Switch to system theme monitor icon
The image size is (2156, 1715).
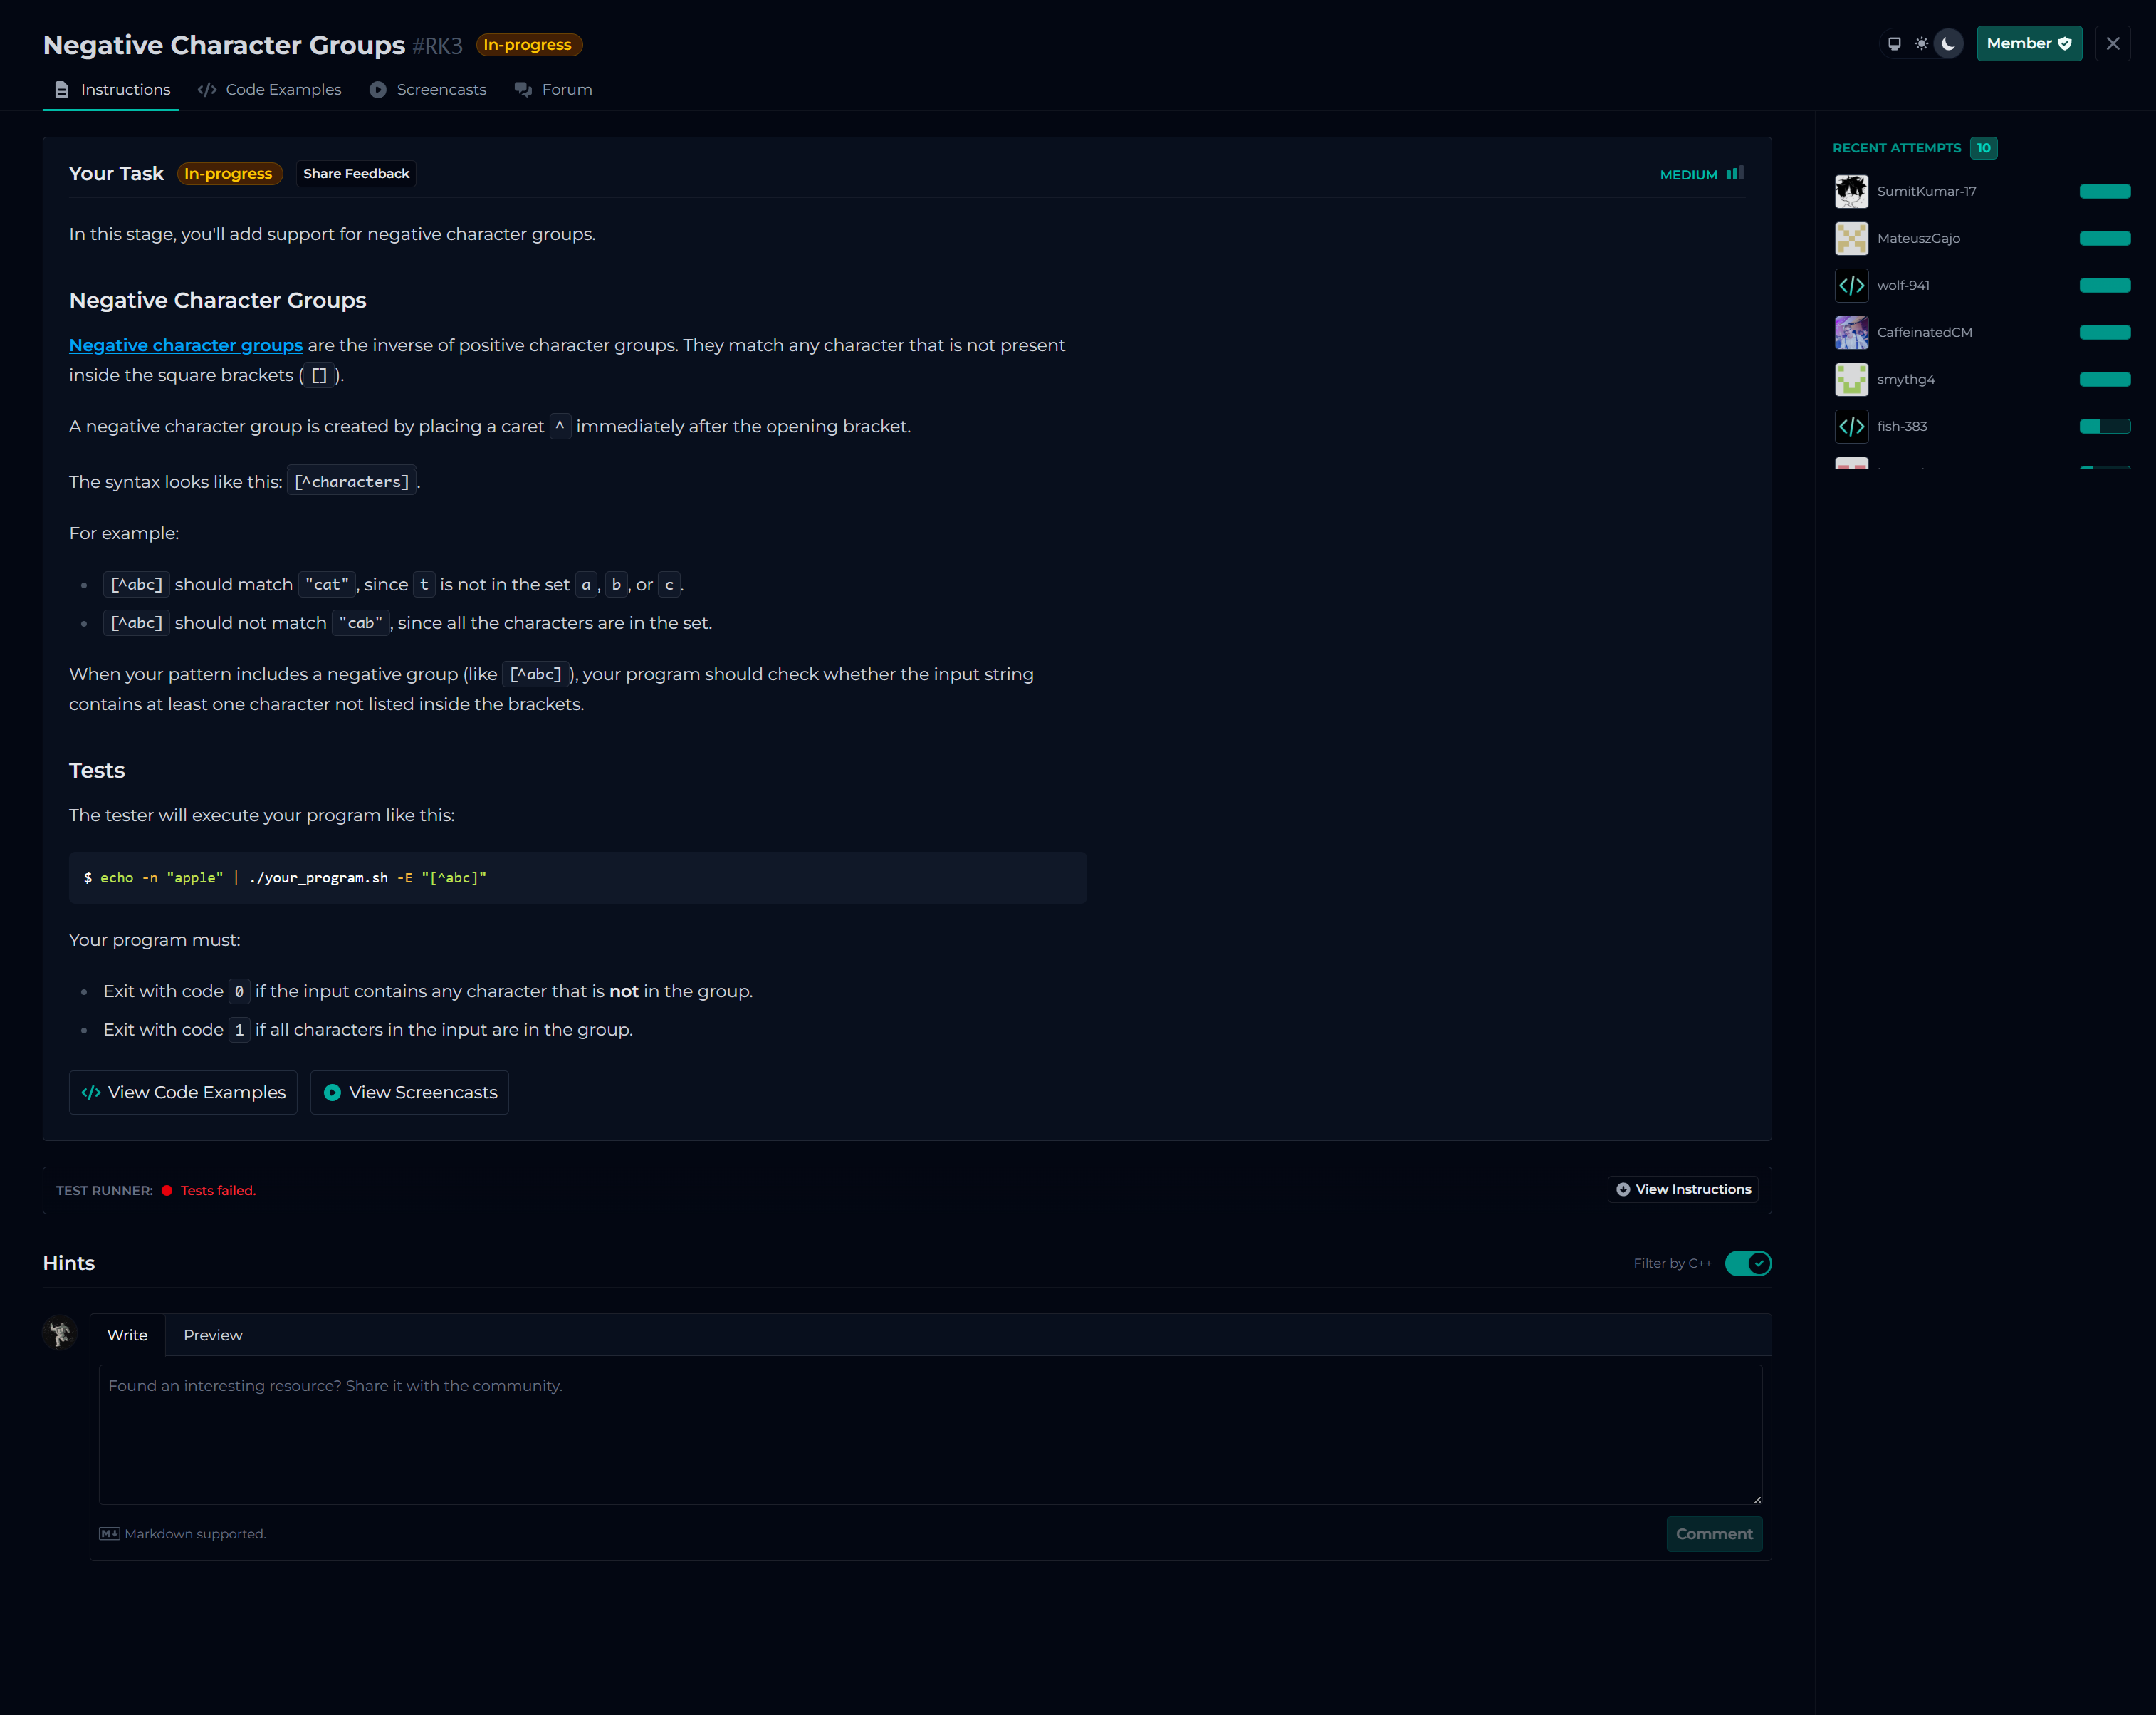tap(1894, 44)
